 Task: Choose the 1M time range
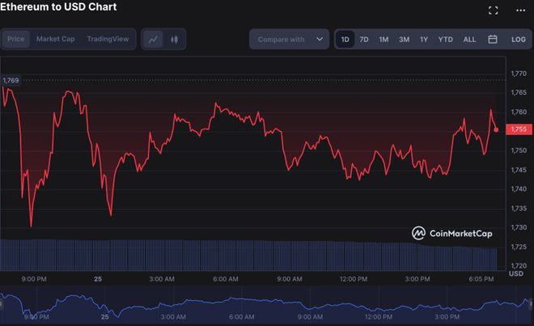(x=384, y=39)
